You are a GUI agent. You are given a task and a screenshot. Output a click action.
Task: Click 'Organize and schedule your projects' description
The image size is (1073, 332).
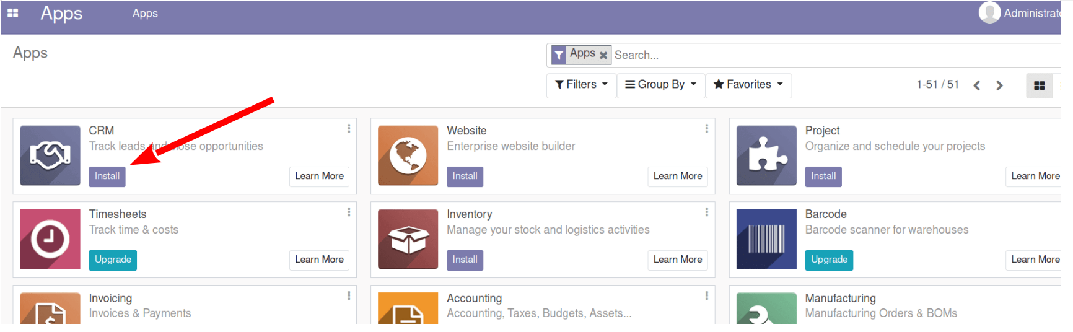click(x=895, y=146)
